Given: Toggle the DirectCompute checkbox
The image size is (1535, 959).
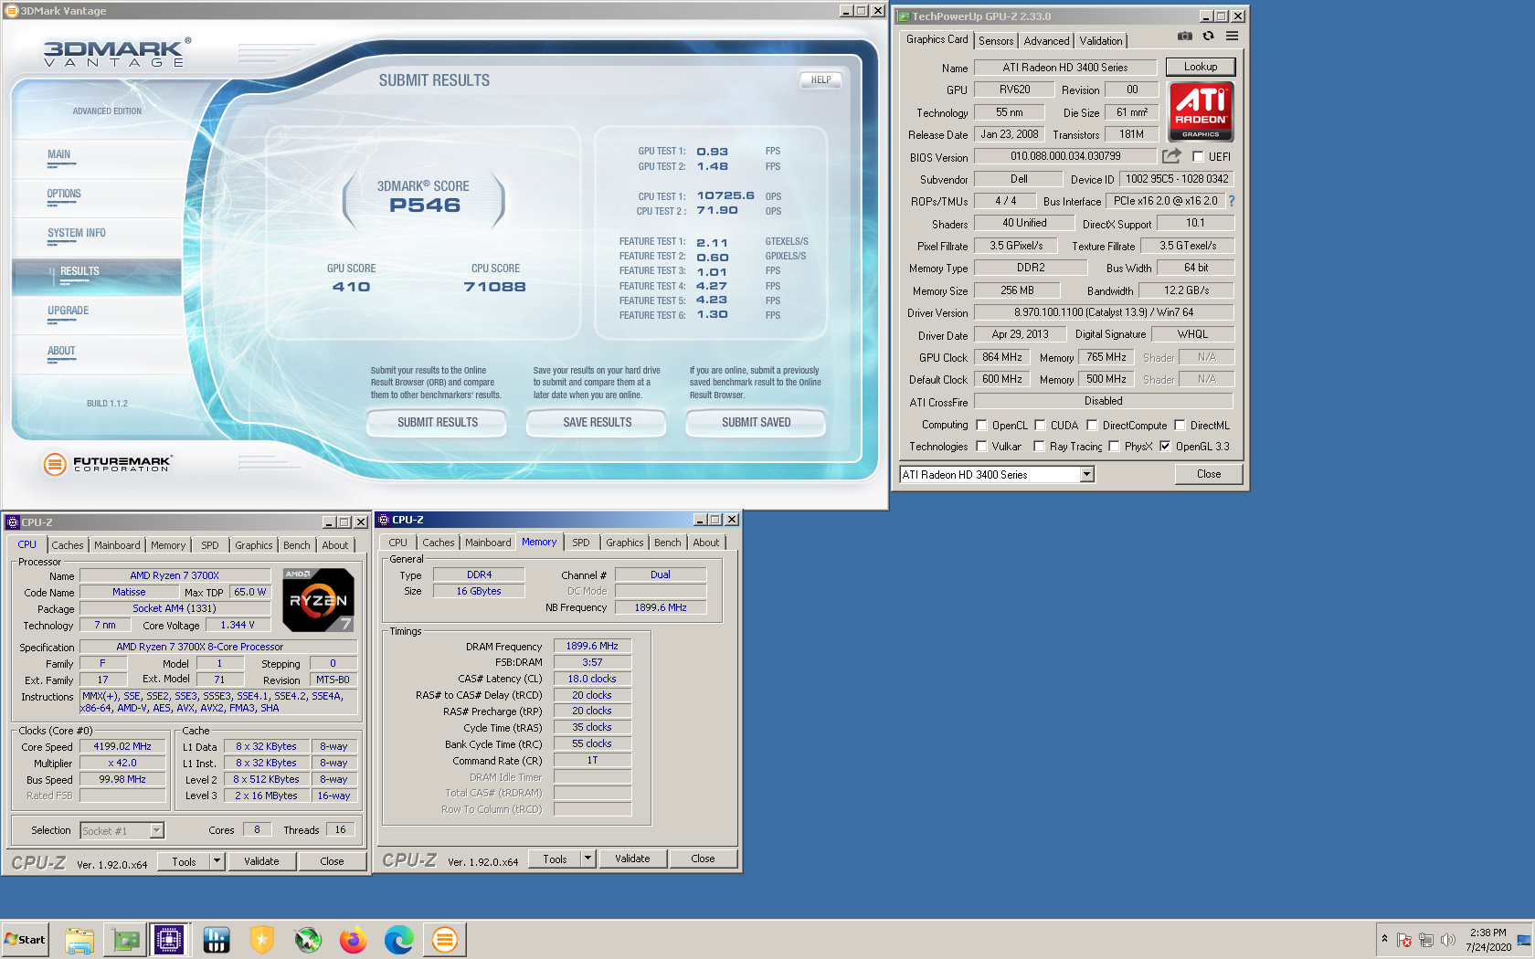Looking at the screenshot, I should 1092,425.
